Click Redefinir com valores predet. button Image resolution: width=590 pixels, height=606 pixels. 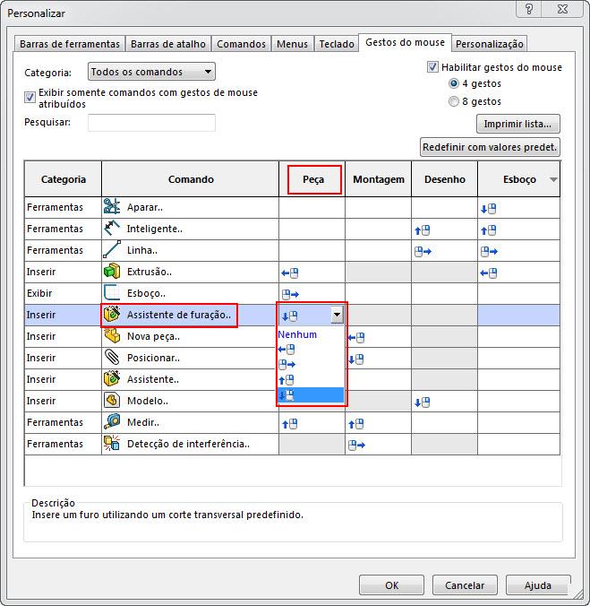coord(490,147)
